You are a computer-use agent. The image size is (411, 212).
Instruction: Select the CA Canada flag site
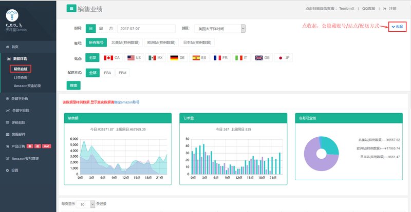click(112, 58)
